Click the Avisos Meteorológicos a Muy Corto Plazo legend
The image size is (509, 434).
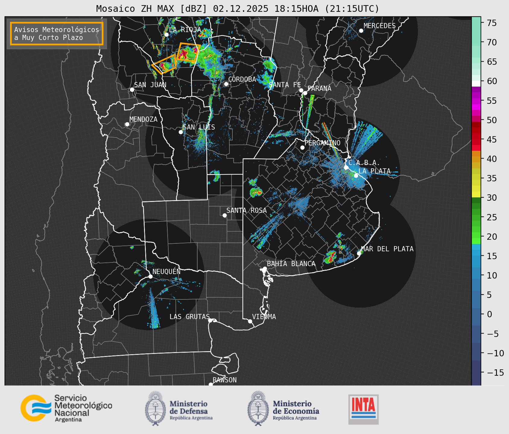tap(57, 34)
